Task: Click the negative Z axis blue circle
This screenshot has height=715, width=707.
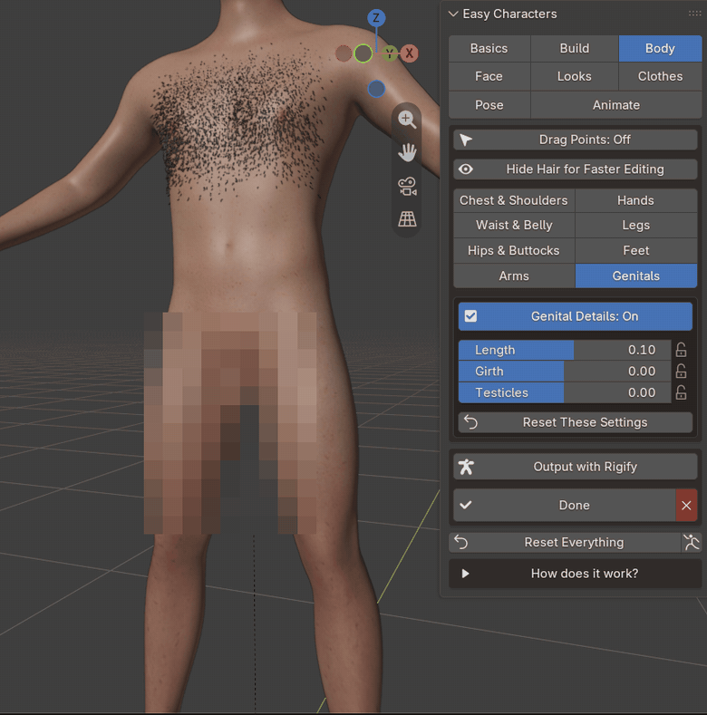Action: click(376, 89)
